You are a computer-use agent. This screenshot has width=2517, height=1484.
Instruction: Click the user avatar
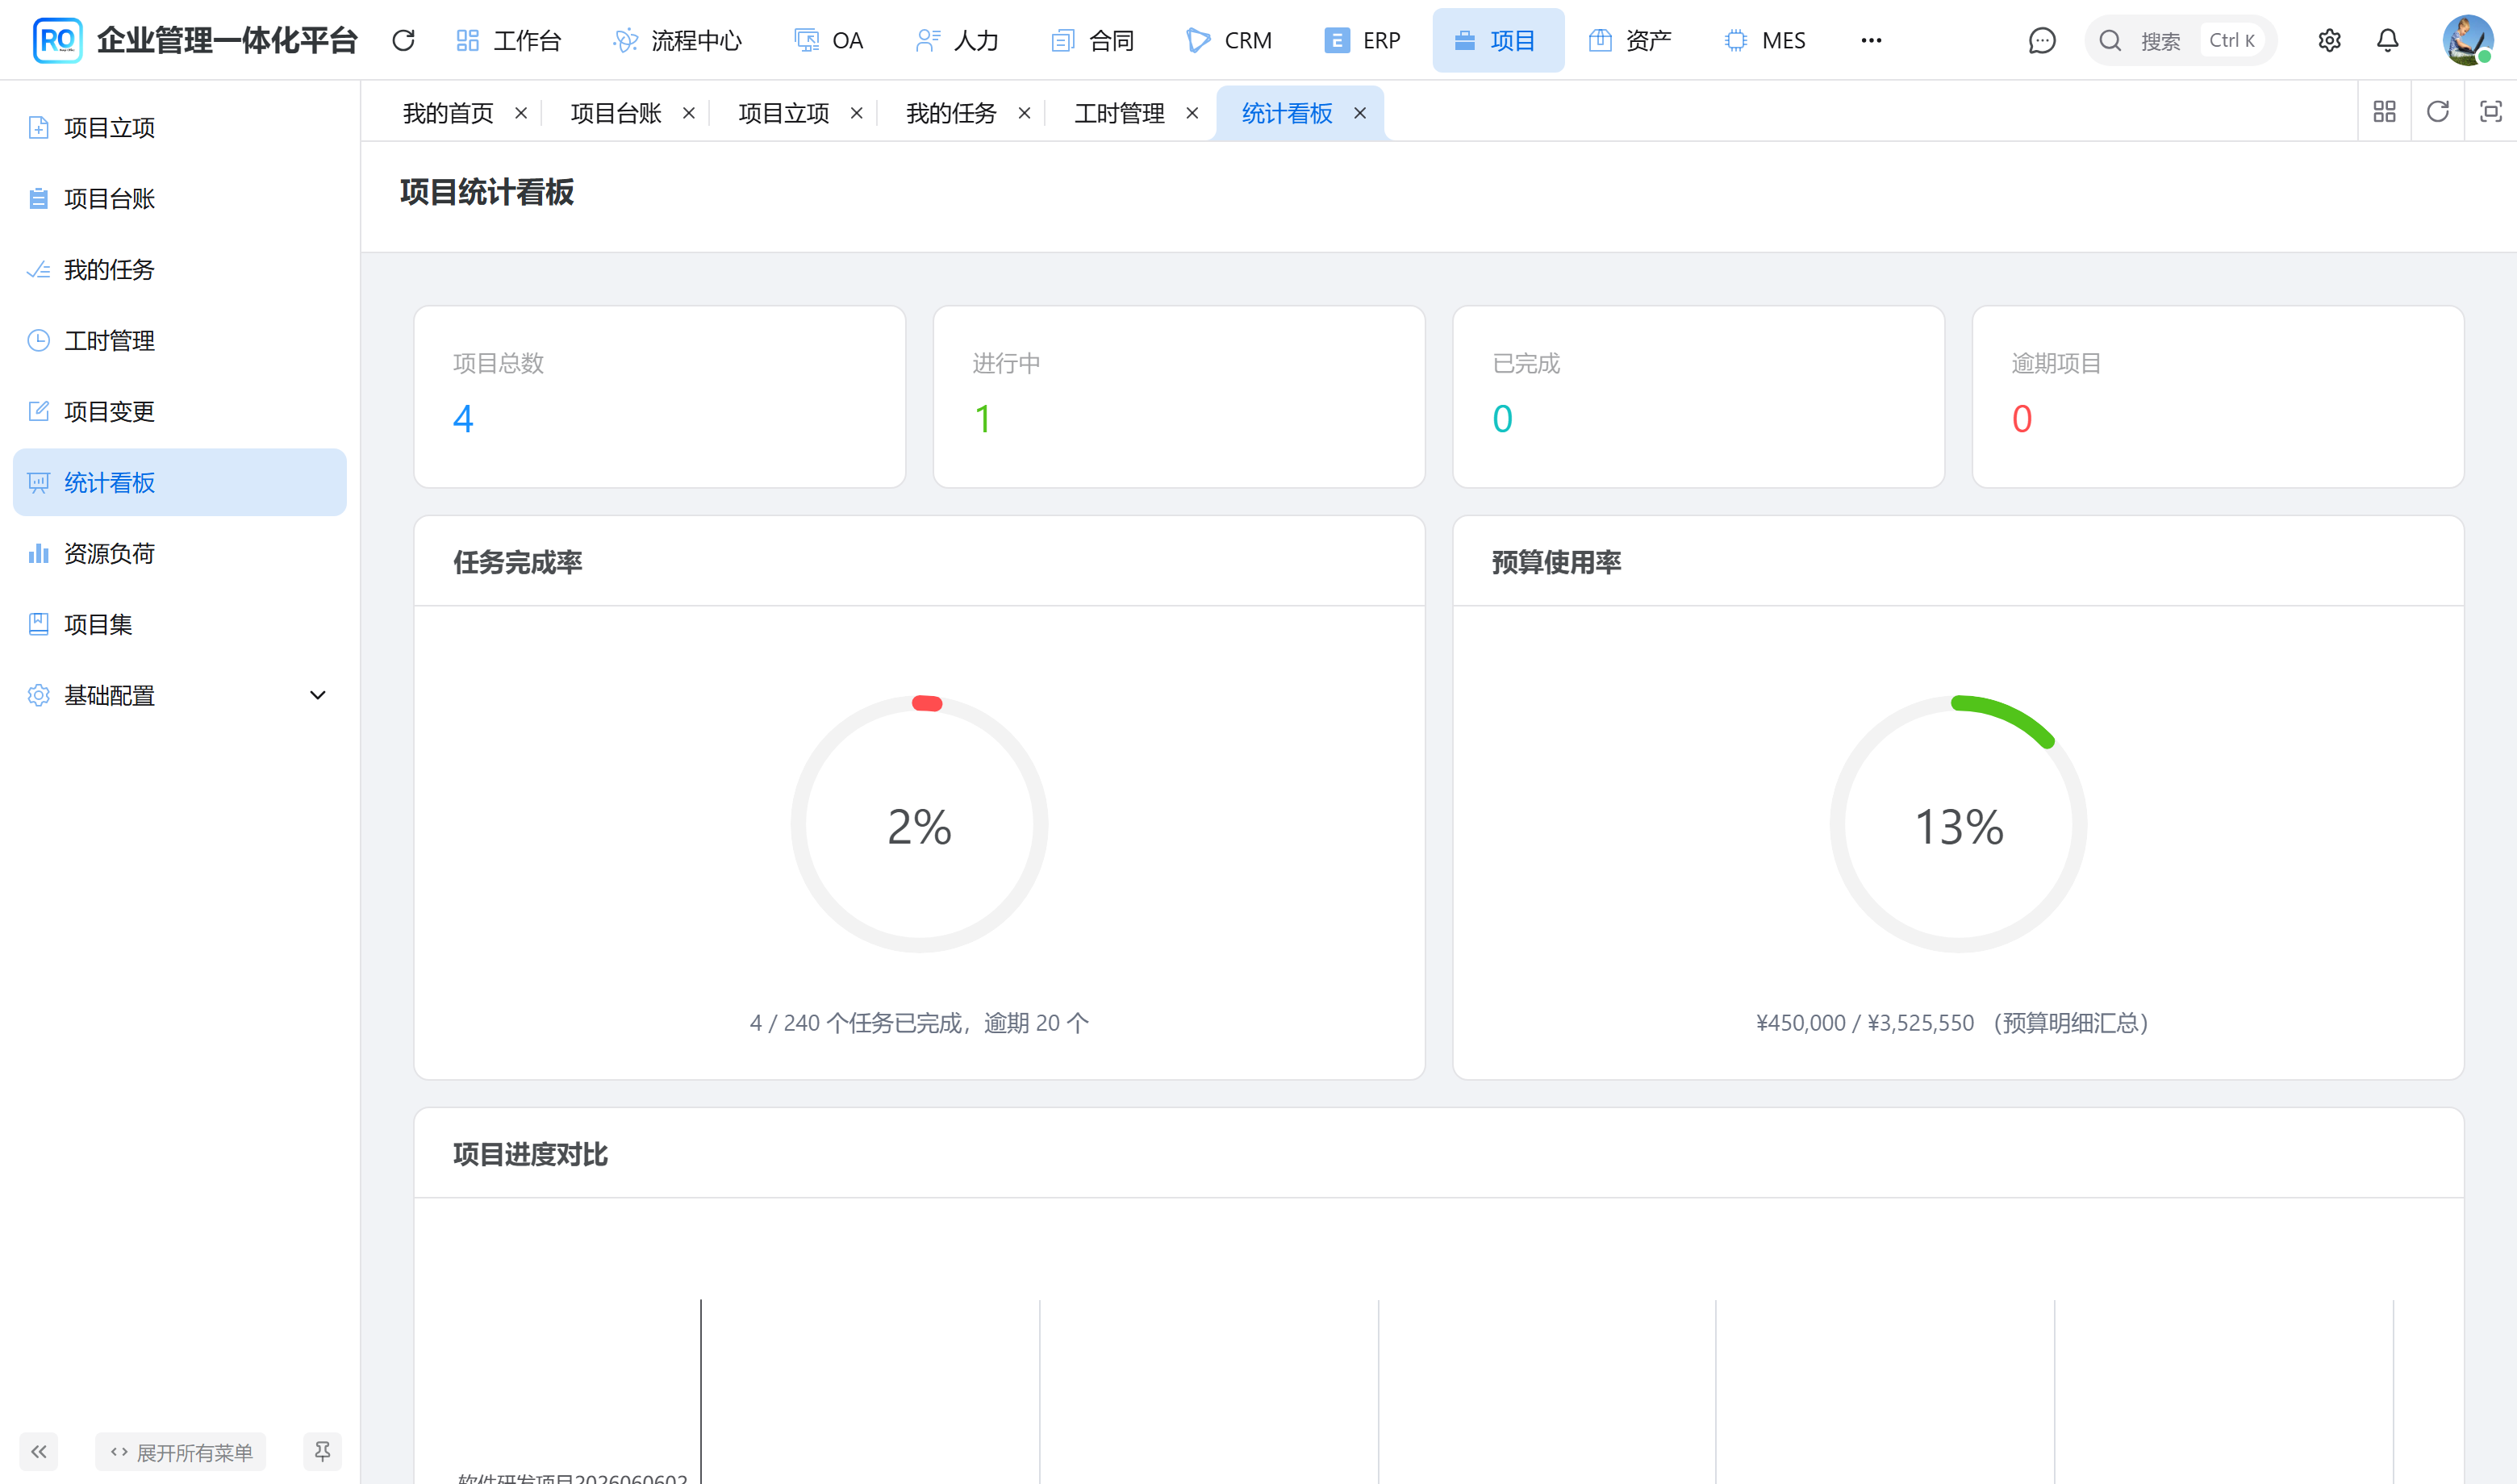(2467, 40)
